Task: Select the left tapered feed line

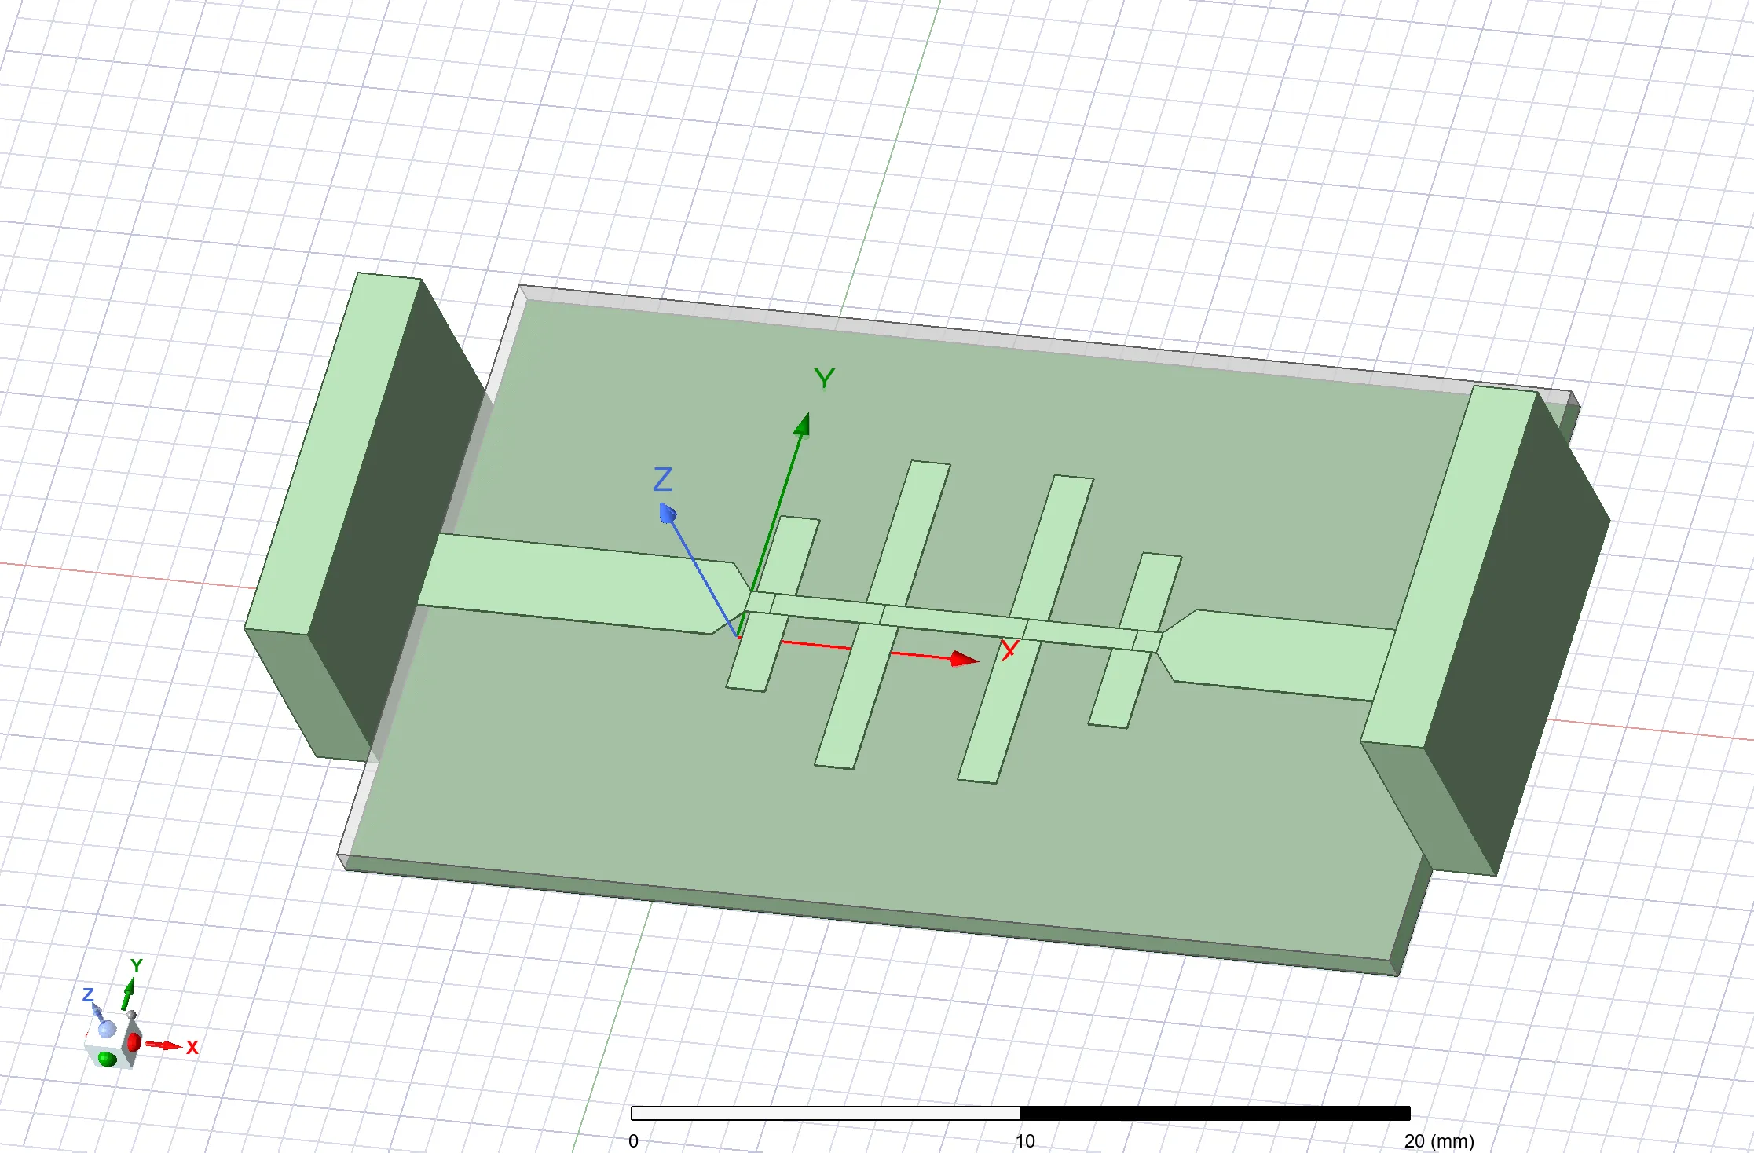Action: (x=581, y=583)
